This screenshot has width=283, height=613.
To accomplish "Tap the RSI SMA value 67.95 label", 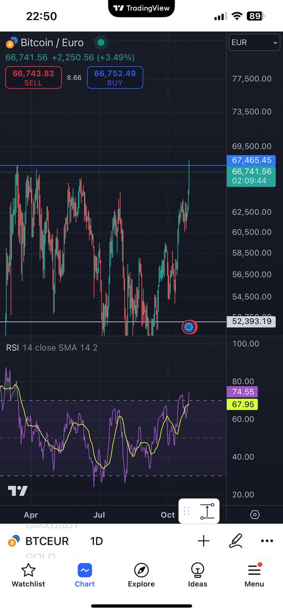I will (x=242, y=405).
